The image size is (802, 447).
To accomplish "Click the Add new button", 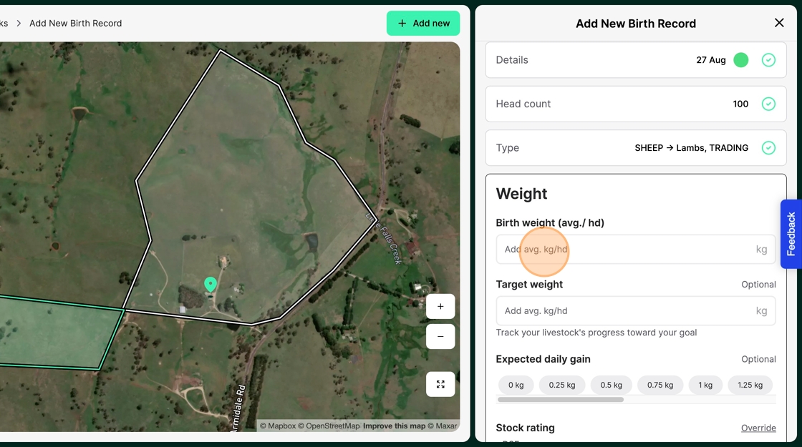I will coord(423,24).
